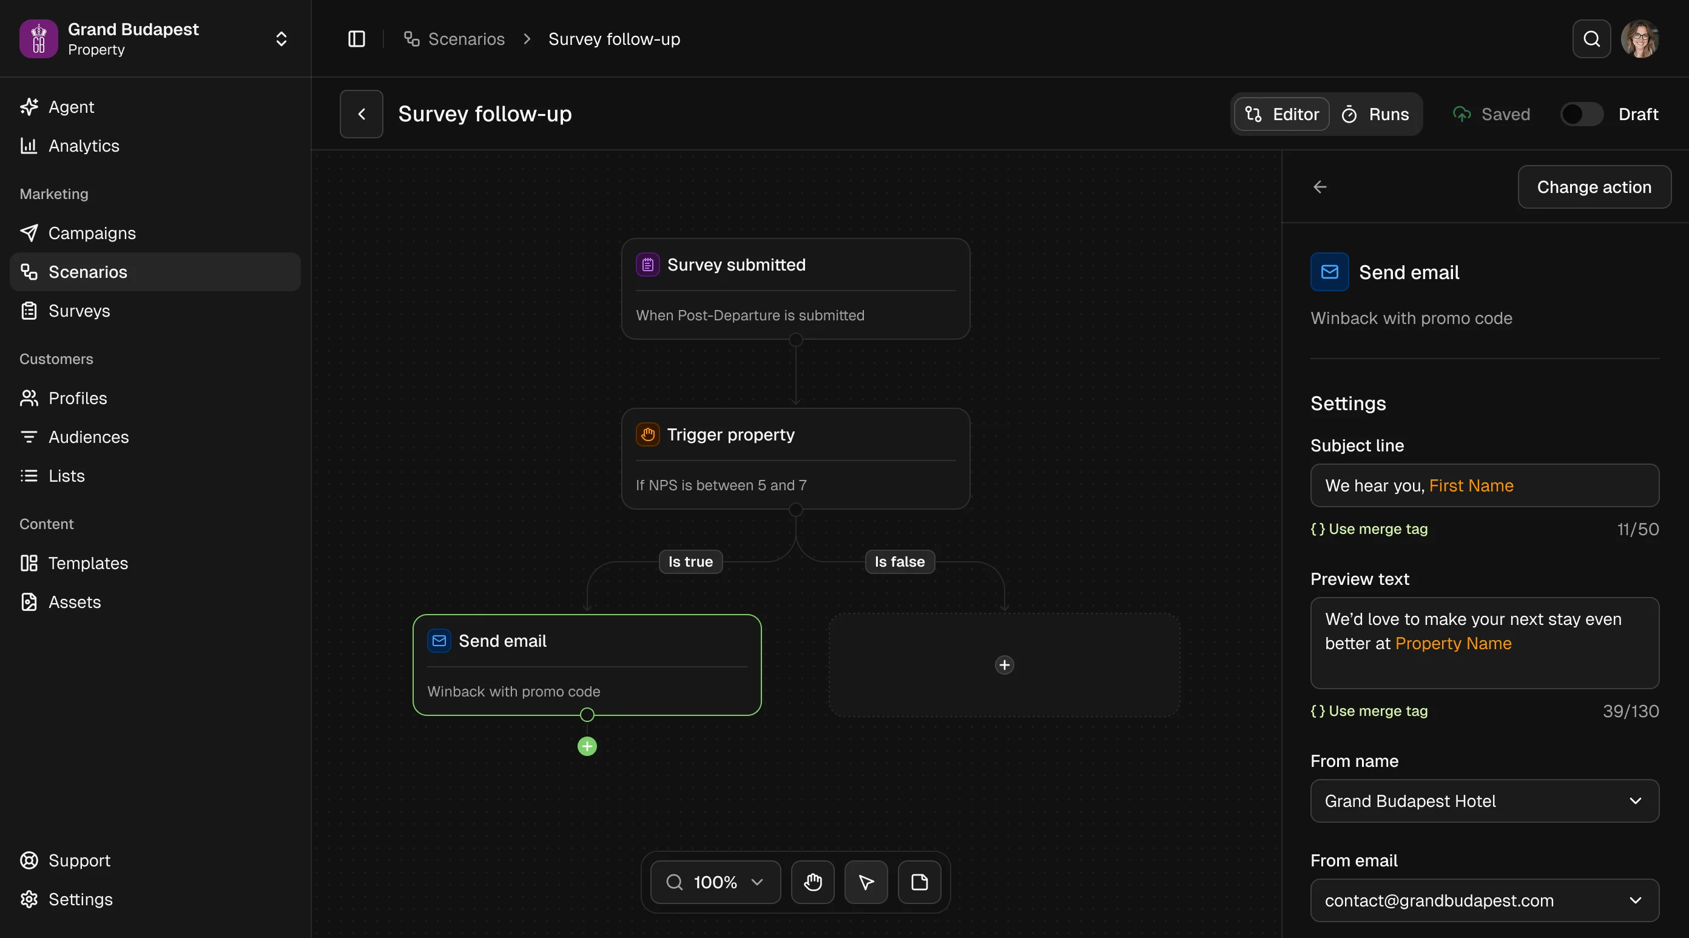Click the First Name merge tag
This screenshot has width=1689, height=938.
pos(1471,485)
